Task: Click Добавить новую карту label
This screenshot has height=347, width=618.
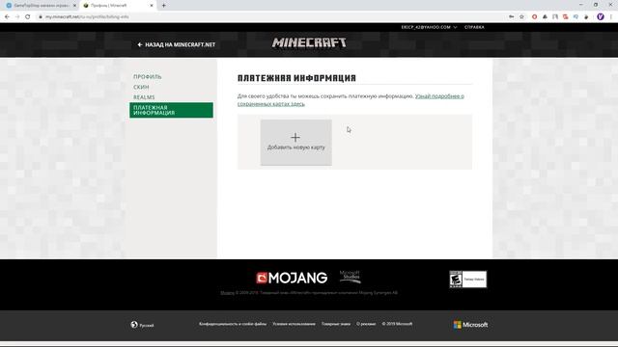Action: click(x=296, y=147)
